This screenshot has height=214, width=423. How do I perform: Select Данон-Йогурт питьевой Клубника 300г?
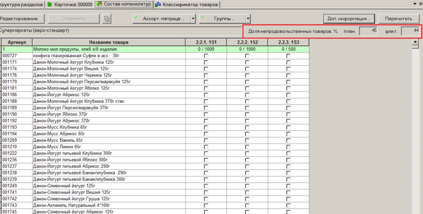point(155,153)
